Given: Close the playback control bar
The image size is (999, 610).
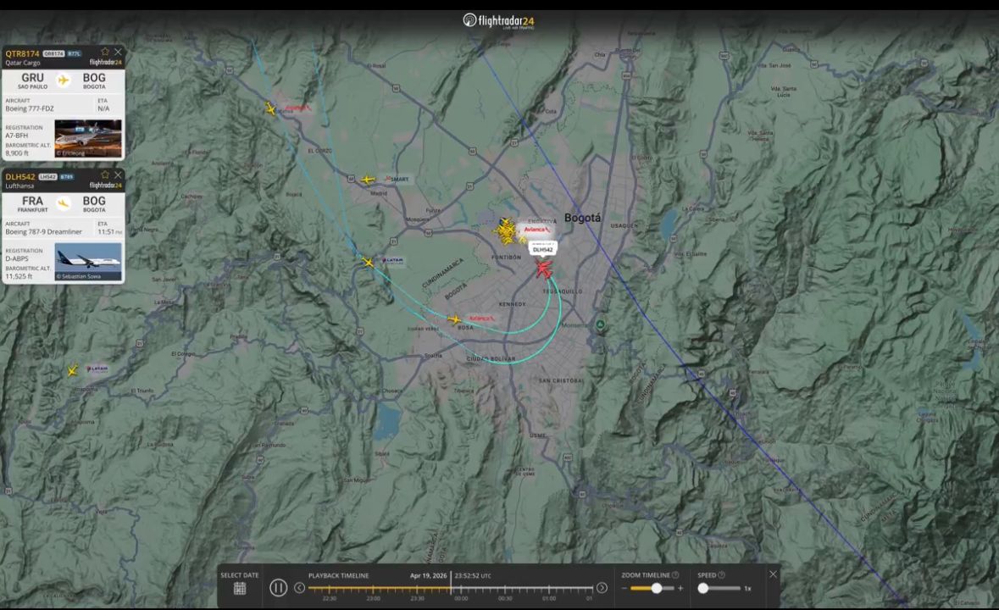Looking at the screenshot, I should 773,574.
